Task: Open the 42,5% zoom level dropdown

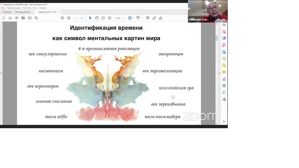Action: click(x=123, y=18)
